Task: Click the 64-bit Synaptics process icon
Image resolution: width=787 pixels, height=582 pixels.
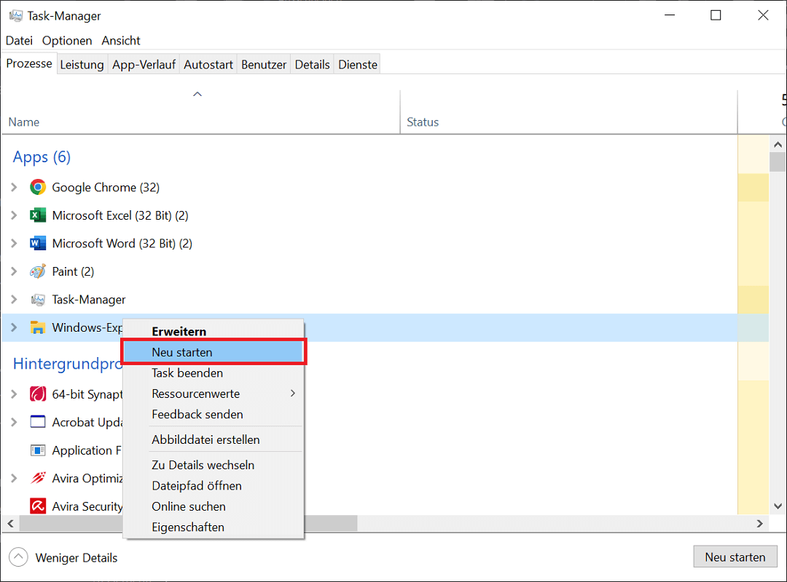Action: (x=38, y=394)
